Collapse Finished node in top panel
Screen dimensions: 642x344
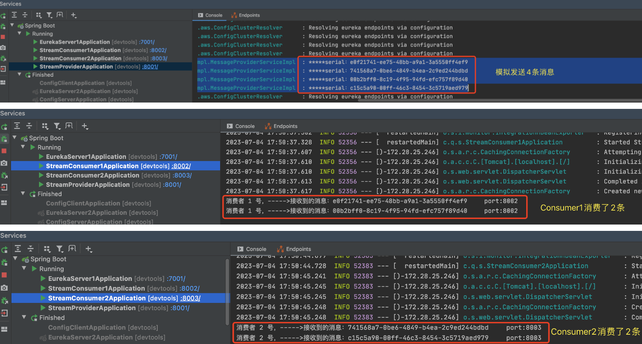click(19, 75)
